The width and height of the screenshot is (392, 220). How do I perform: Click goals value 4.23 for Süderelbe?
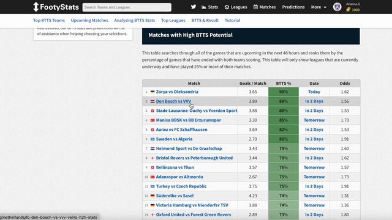point(253,196)
